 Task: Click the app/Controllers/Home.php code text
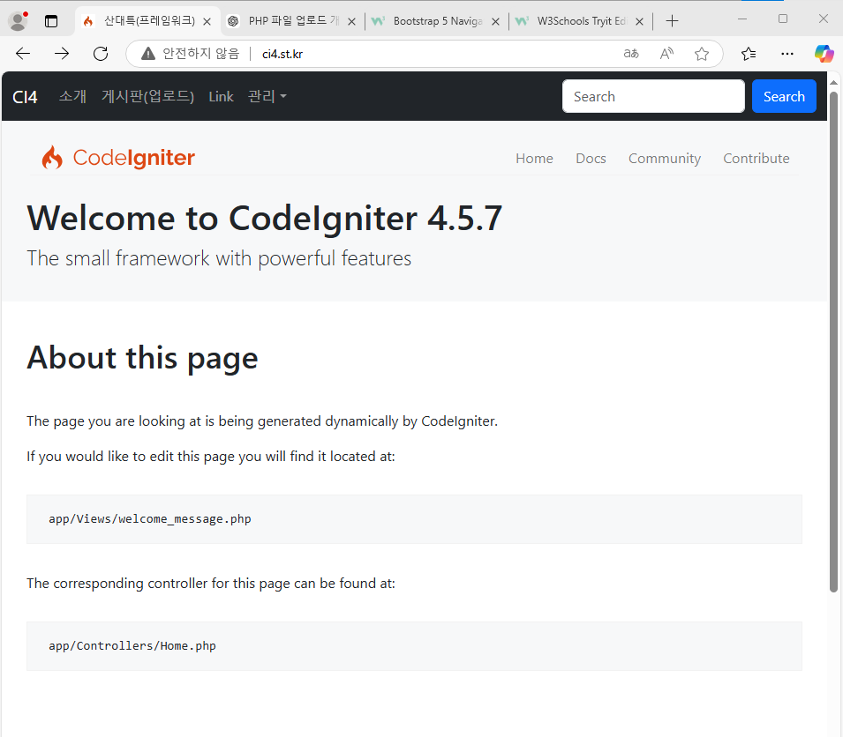click(132, 645)
